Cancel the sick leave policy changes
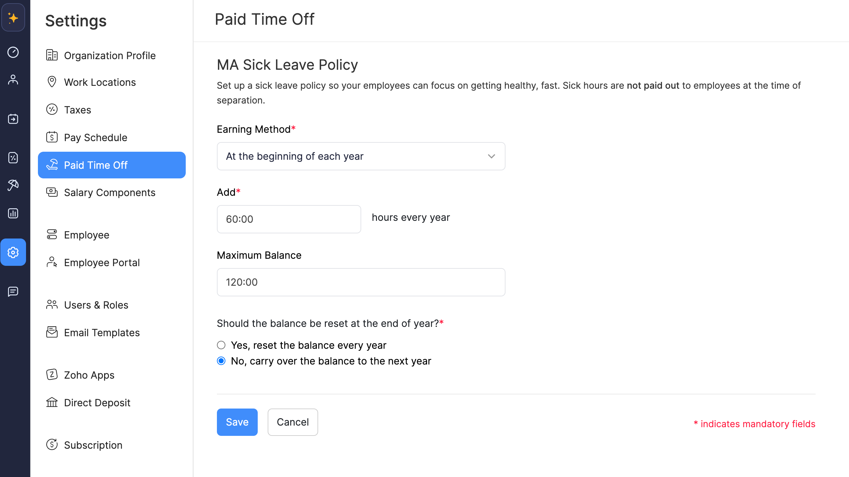Image resolution: width=849 pixels, height=477 pixels. click(293, 422)
